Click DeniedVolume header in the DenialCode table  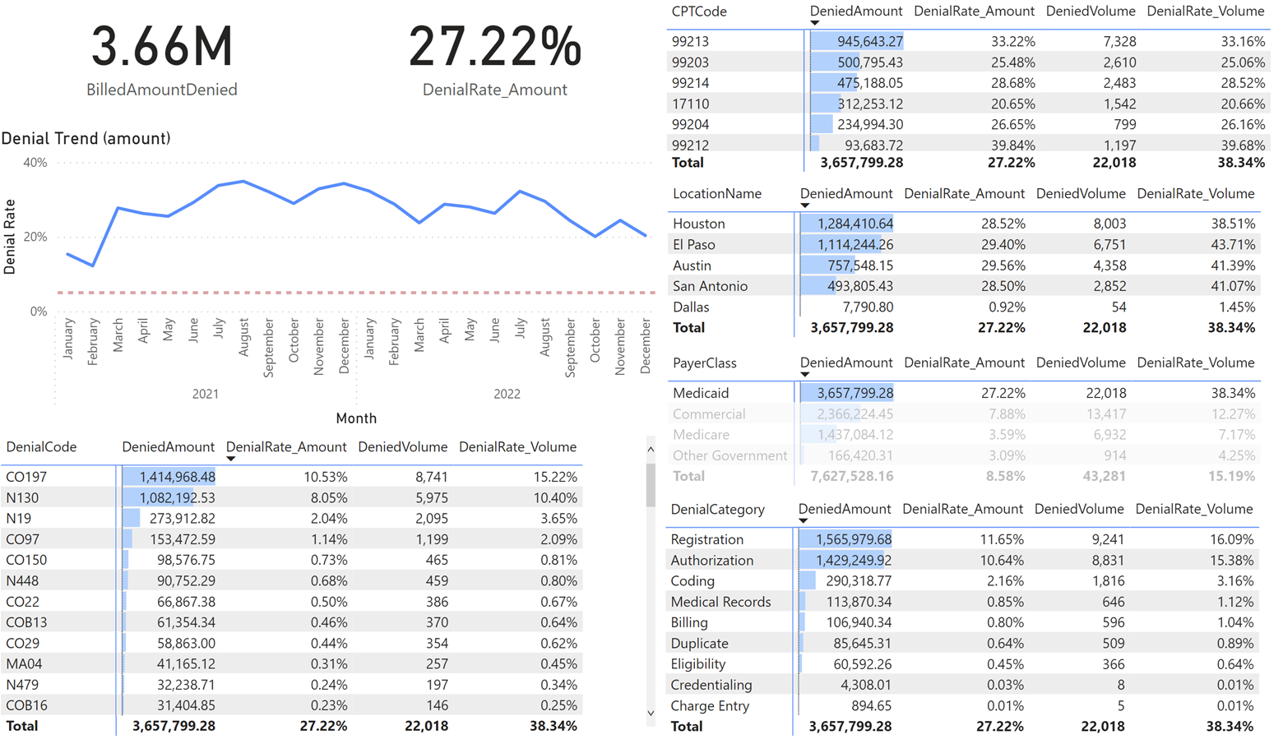[402, 447]
